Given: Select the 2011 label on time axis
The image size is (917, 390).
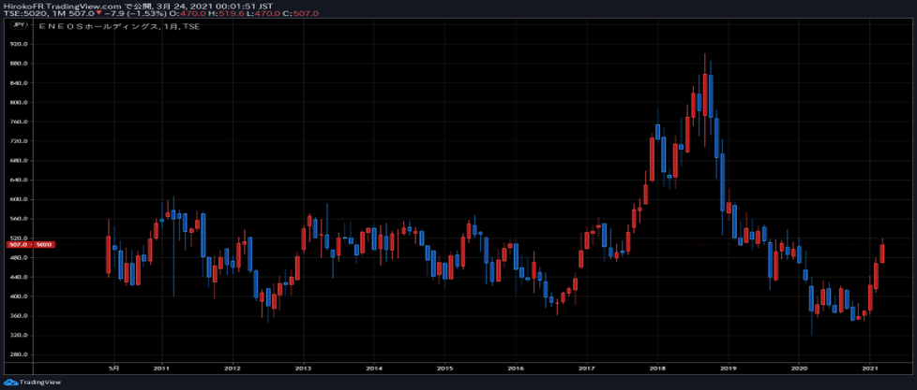Looking at the screenshot, I should [x=161, y=368].
